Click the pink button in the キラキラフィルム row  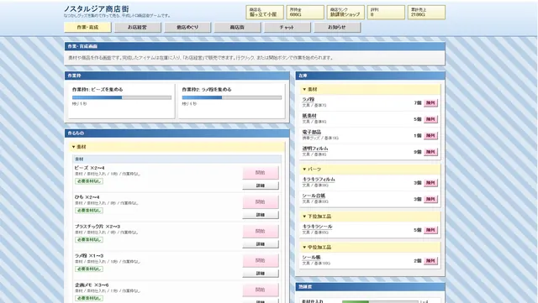point(430,183)
